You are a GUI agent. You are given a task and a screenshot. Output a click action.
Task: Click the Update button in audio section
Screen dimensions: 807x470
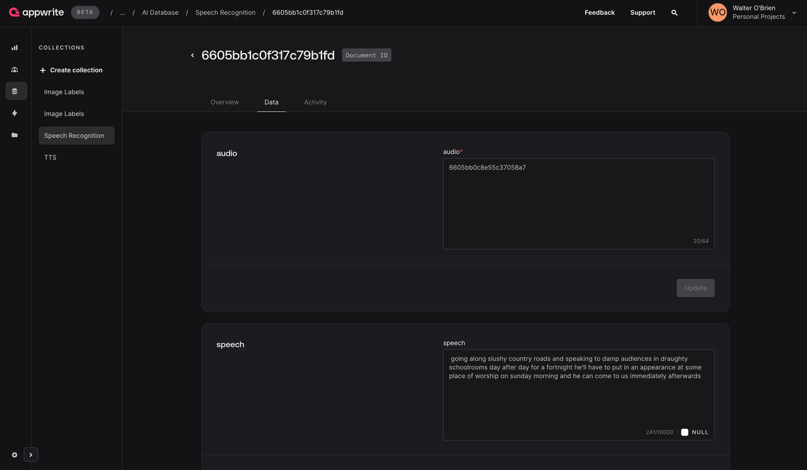tap(695, 288)
